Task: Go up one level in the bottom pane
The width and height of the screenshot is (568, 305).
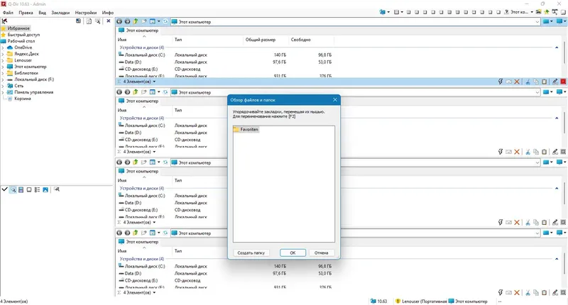Action: click(136, 233)
